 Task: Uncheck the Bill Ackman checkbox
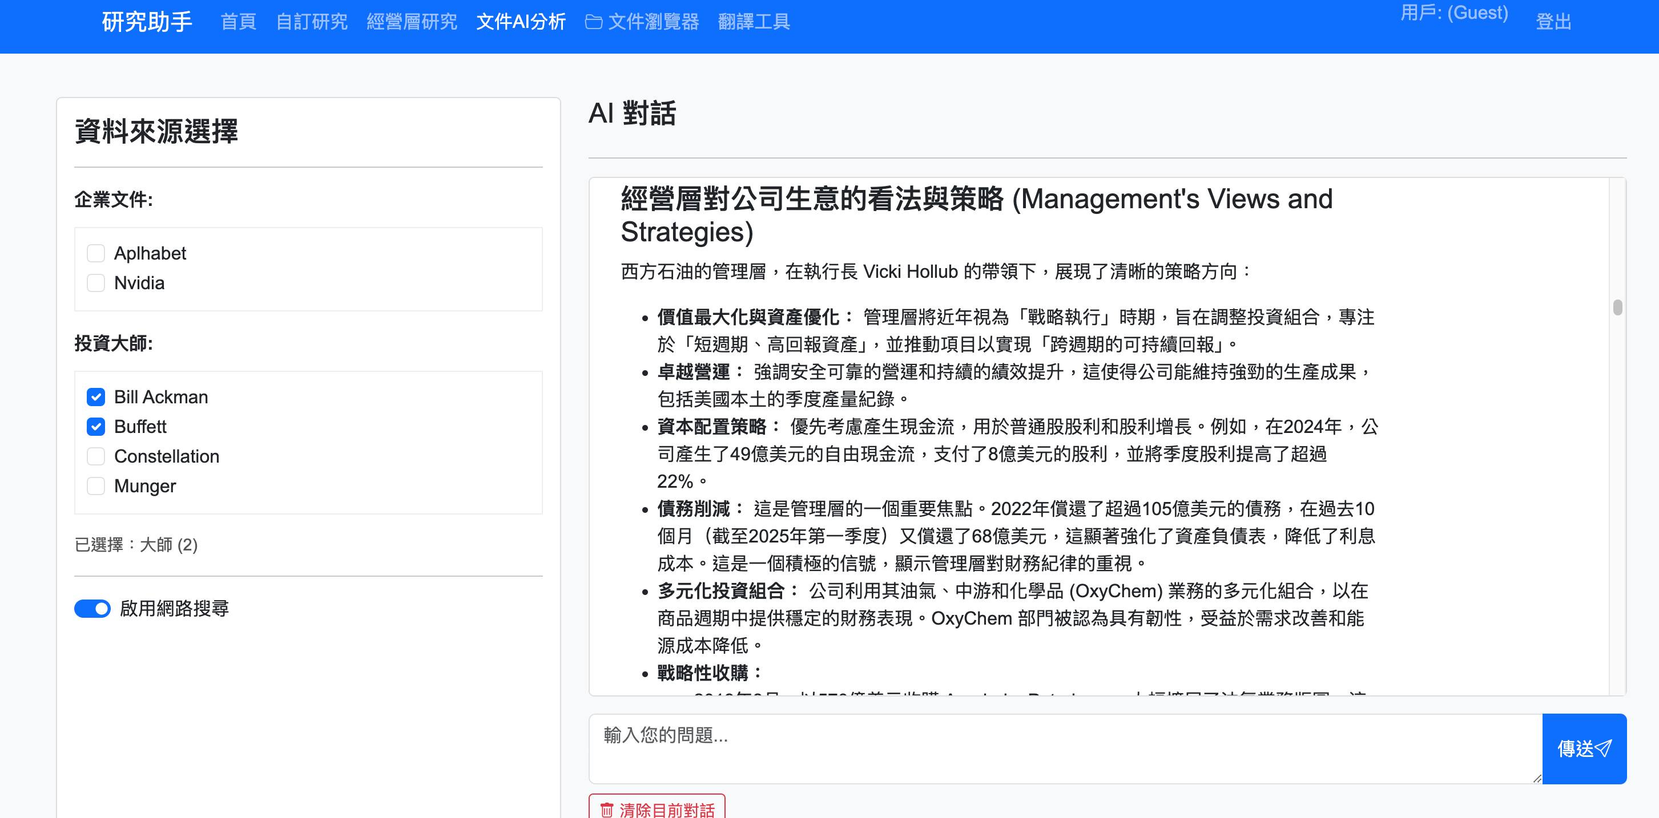[96, 397]
